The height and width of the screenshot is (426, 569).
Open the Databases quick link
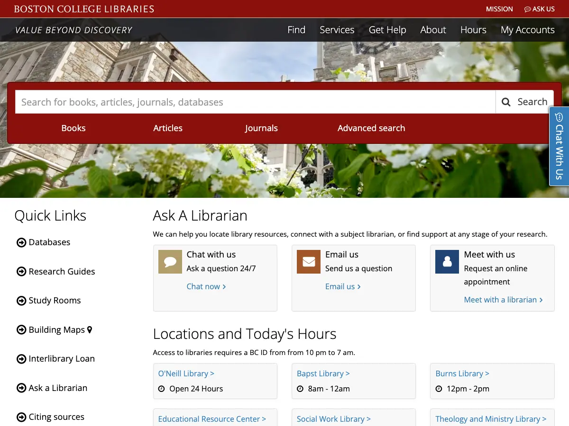pyautogui.click(x=49, y=242)
